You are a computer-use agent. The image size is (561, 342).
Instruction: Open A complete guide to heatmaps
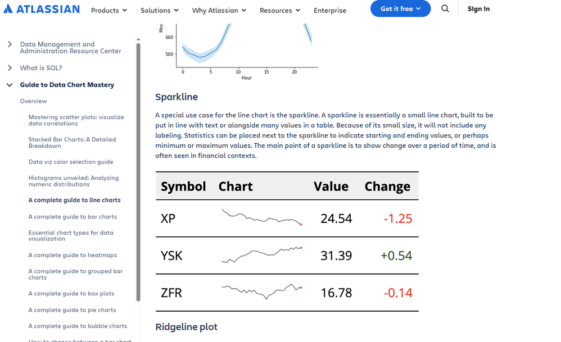[73, 255]
